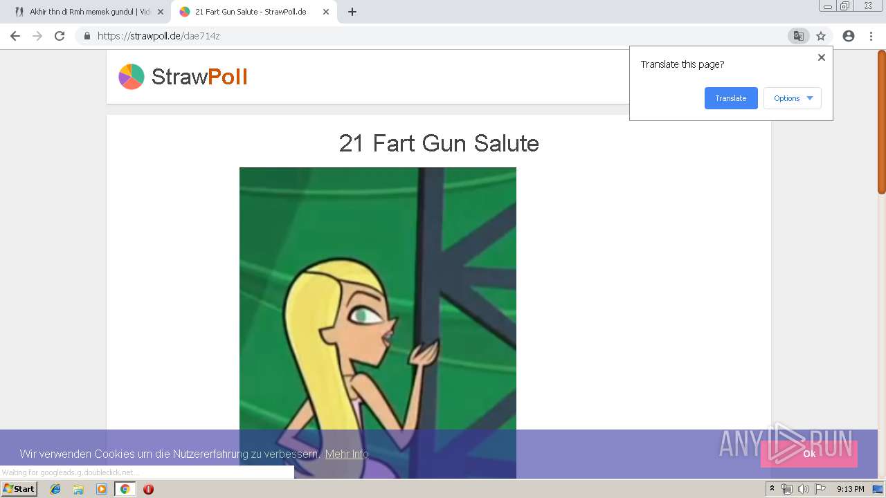This screenshot has width=886, height=498.
Task: Click the StrawPoll text logo
Action: point(199,77)
